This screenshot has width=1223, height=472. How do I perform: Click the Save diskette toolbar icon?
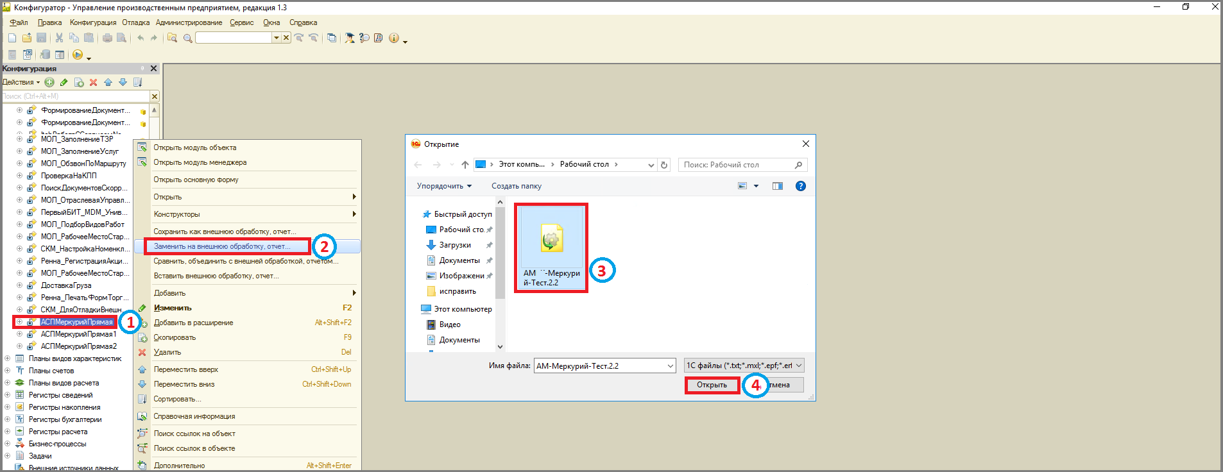click(x=42, y=38)
